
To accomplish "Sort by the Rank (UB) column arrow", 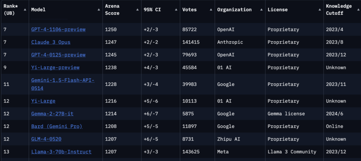I will coord(25,10).
